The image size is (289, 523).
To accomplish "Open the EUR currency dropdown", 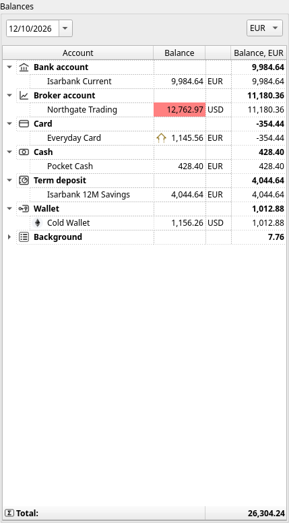I will pyautogui.click(x=265, y=28).
